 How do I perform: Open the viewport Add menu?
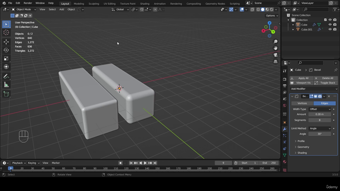pyautogui.click(x=62, y=9)
